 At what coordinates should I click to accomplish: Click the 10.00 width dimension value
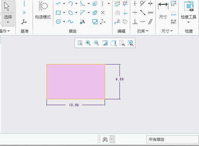(74, 105)
